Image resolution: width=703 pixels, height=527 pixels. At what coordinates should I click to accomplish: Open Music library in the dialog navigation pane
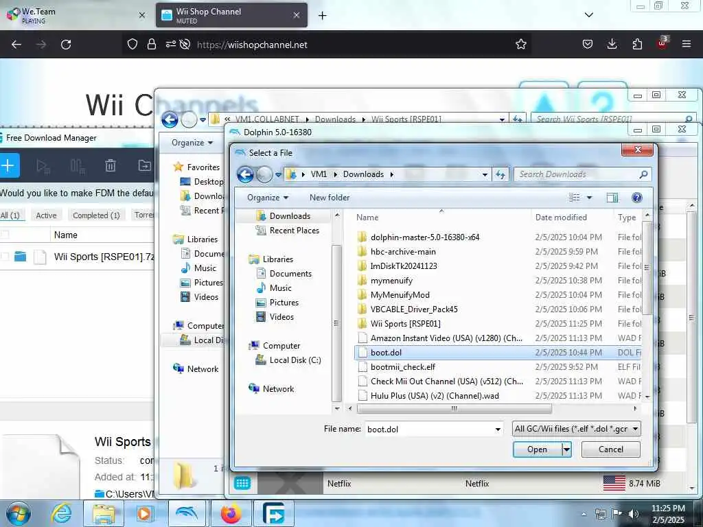280,288
